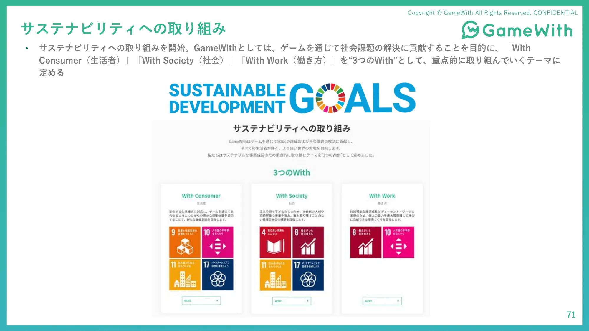Screen dimensions: 589x331
Task: Select SDG 8 tile in With Society card
Action: (x=308, y=242)
